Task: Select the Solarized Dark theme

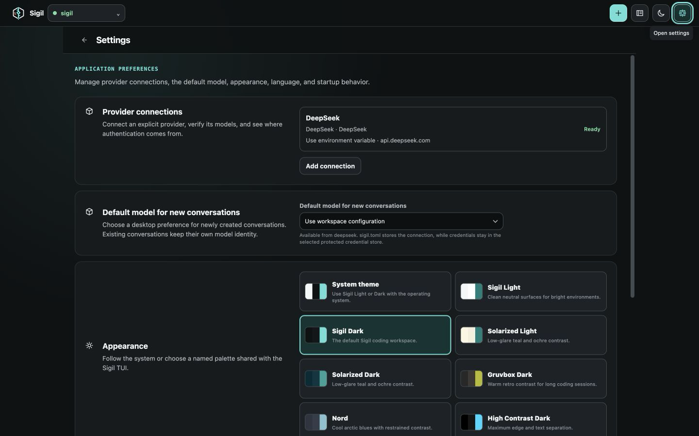Action: pyautogui.click(x=375, y=378)
